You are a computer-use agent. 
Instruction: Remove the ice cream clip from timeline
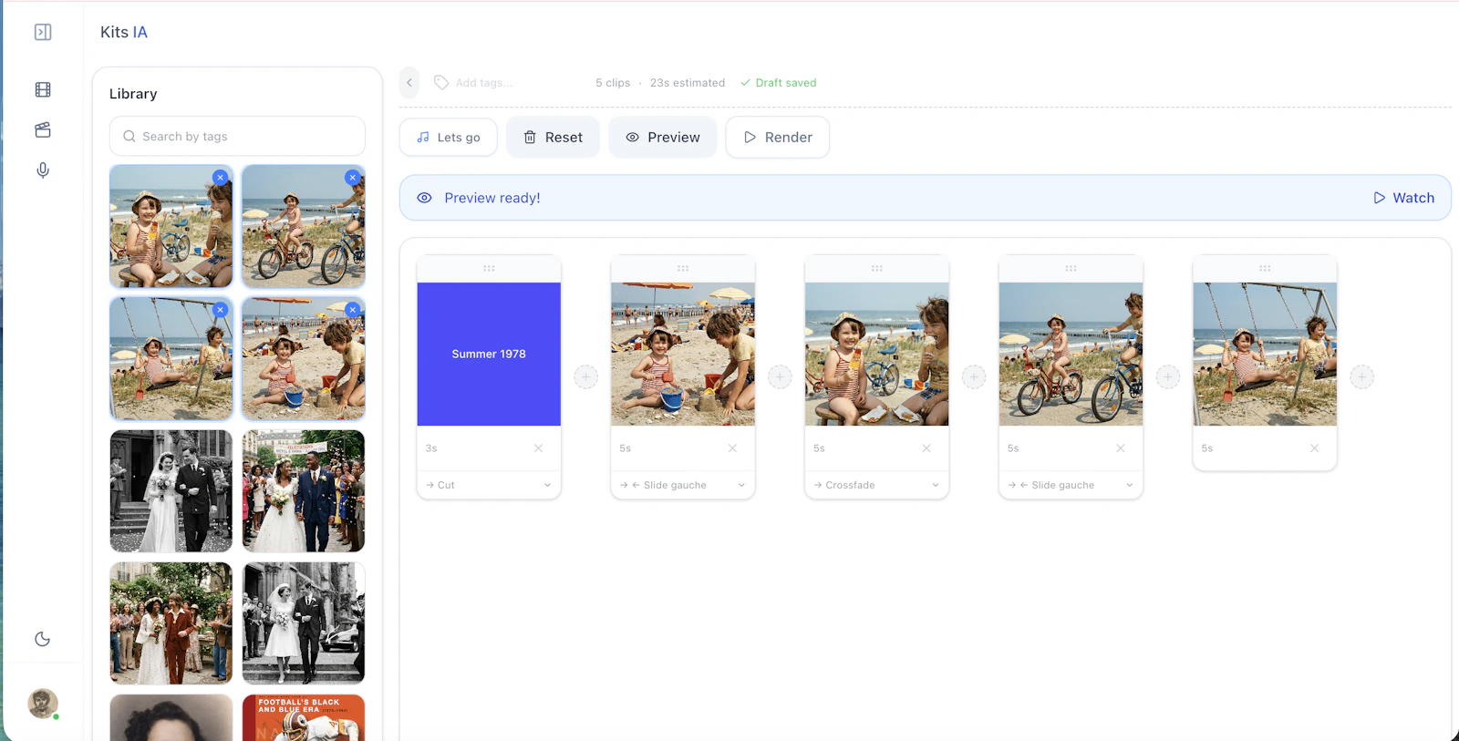(x=926, y=448)
